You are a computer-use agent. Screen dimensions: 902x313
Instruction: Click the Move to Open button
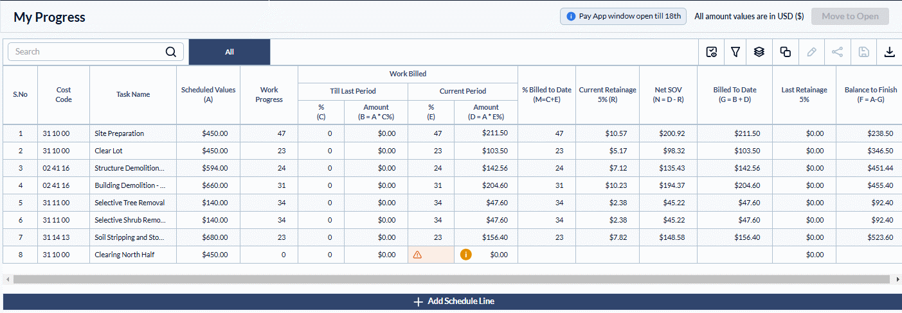click(850, 16)
